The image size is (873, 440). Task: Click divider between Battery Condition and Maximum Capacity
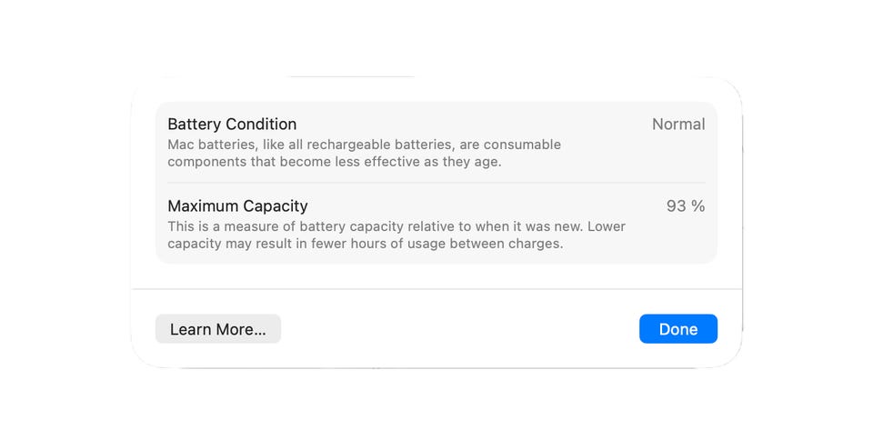[436, 183]
